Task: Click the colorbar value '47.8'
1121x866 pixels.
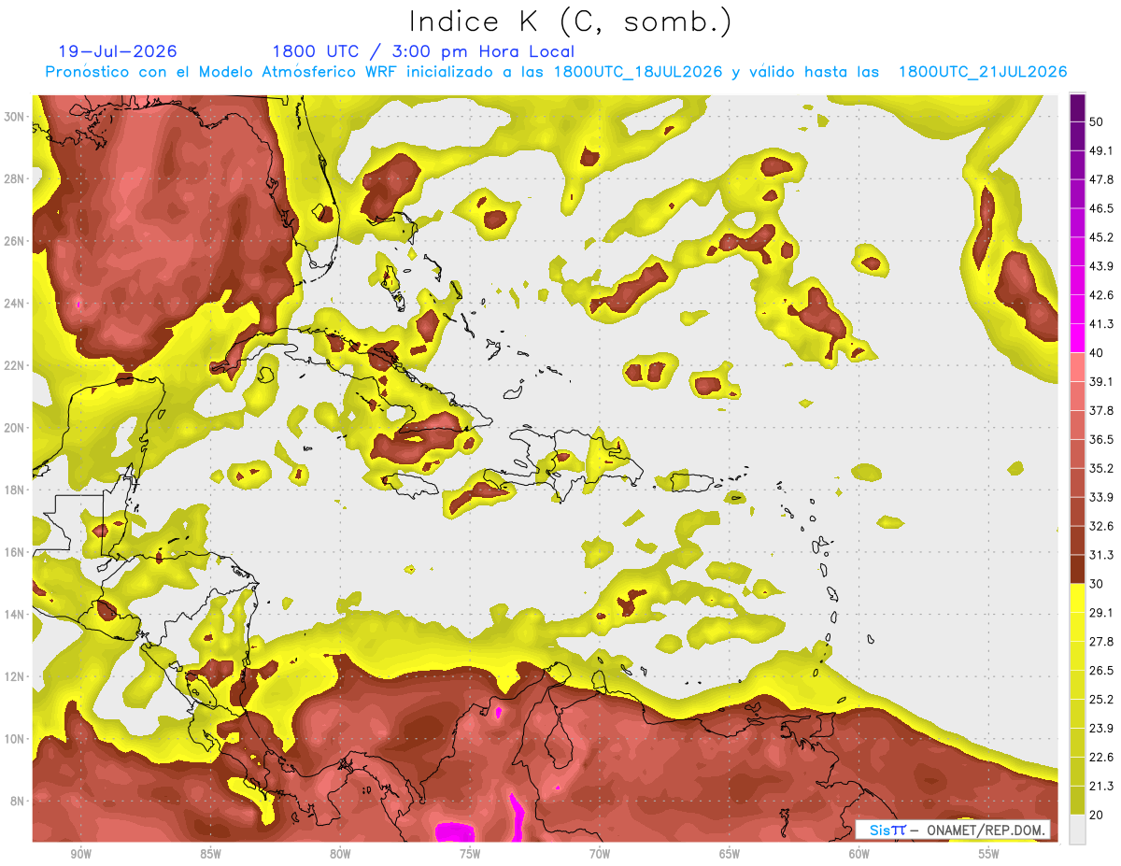Action: click(1100, 180)
